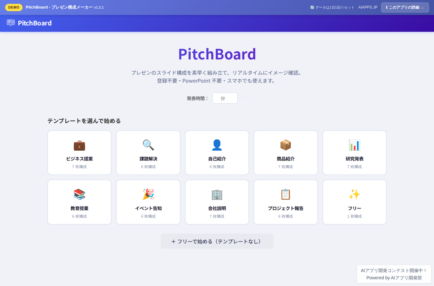Click the bar chart icon for 研究発表
Image resolution: width=434 pixels, height=286 pixels.
pyautogui.click(x=355, y=145)
